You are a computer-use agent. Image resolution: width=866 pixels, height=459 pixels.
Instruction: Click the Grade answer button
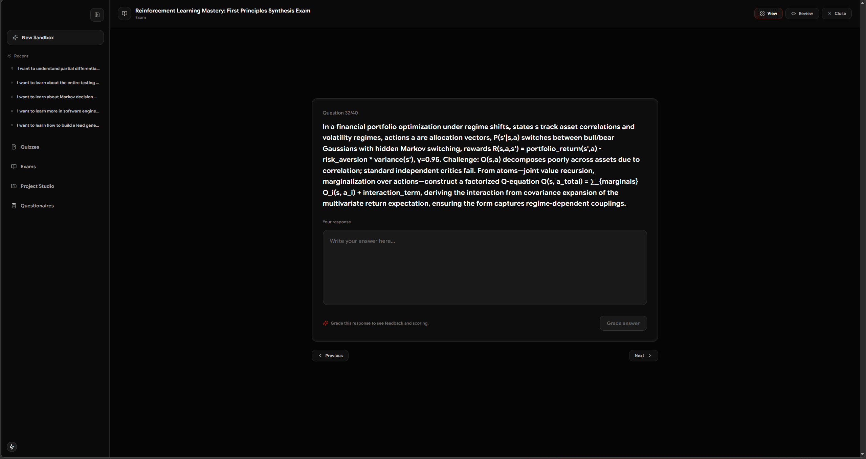(x=623, y=323)
